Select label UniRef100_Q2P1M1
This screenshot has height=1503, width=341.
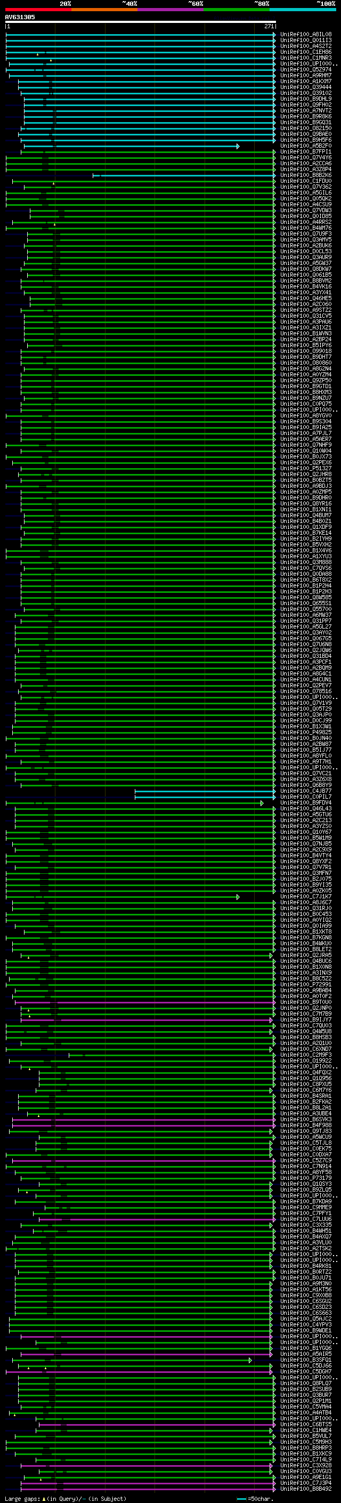(305, 1401)
